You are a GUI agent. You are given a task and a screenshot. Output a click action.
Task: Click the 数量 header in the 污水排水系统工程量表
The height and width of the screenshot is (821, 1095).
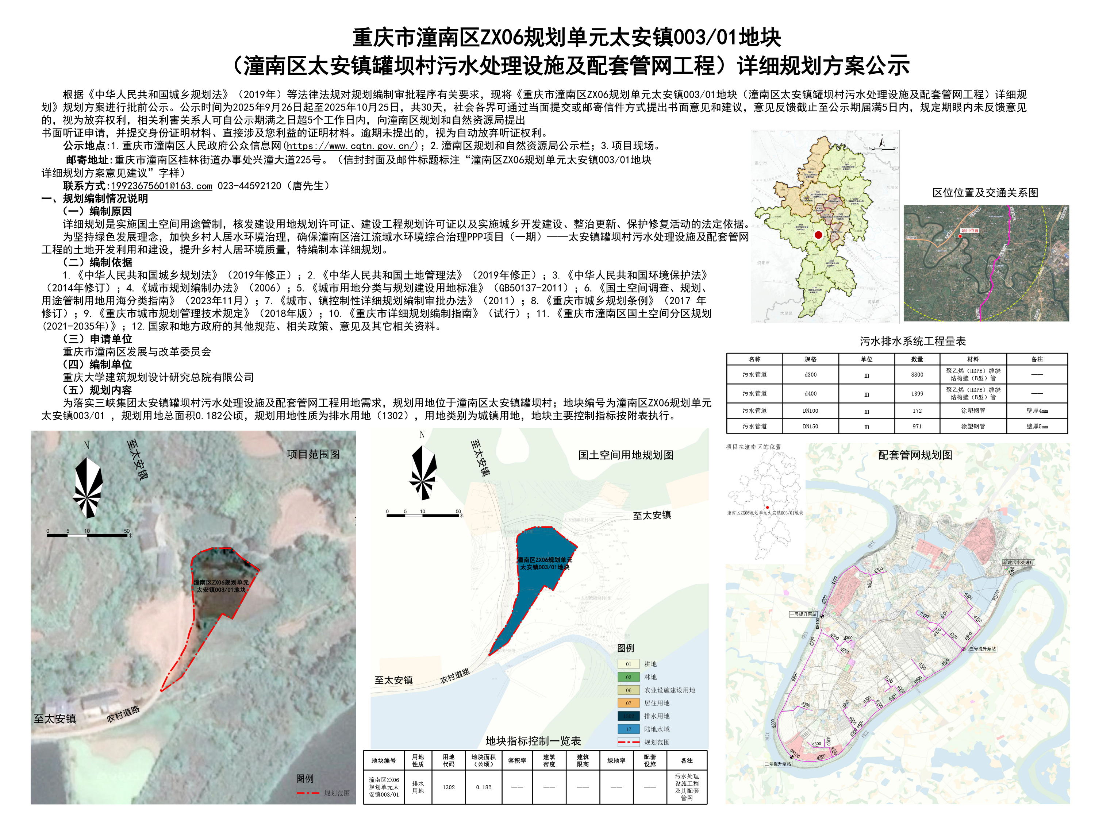(x=917, y=359)
